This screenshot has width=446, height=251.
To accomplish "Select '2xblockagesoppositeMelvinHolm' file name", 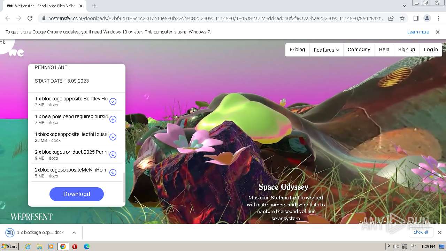I will (x=71, y=170).
